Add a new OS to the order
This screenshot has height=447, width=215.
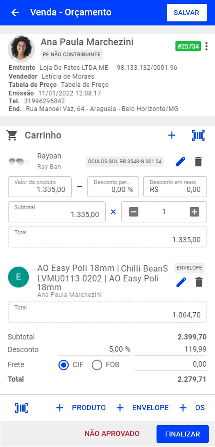(192, 408)
